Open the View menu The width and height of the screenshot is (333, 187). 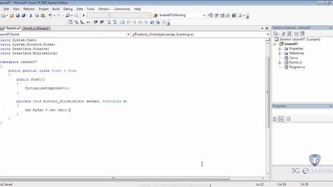16,9
